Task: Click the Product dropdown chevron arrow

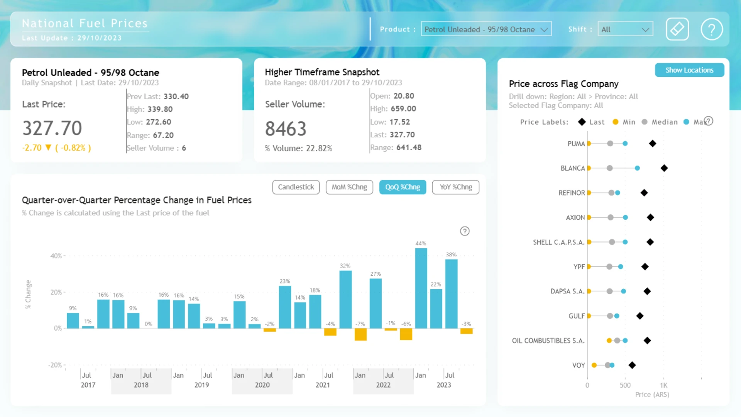Action: (x=544, y=30)
